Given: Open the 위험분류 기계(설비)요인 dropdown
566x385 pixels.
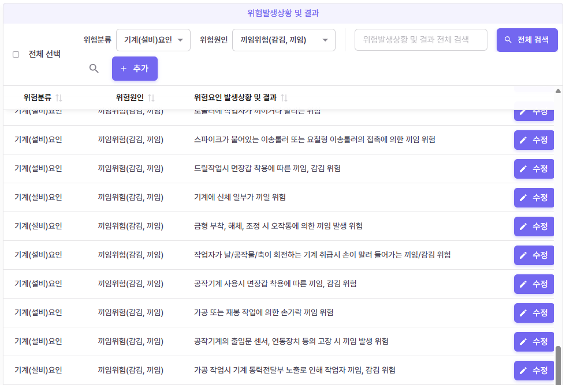Looking at the screenshot, I should pyautogui.click(x=153, y=40).
